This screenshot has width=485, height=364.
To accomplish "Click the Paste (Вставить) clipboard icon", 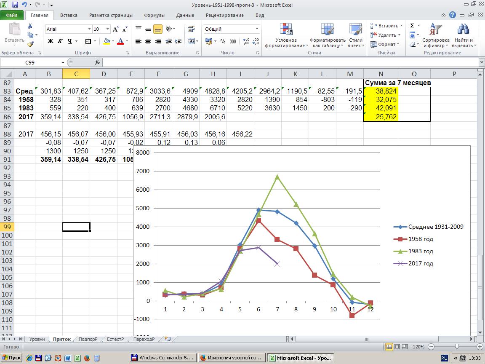I will 14,30.
